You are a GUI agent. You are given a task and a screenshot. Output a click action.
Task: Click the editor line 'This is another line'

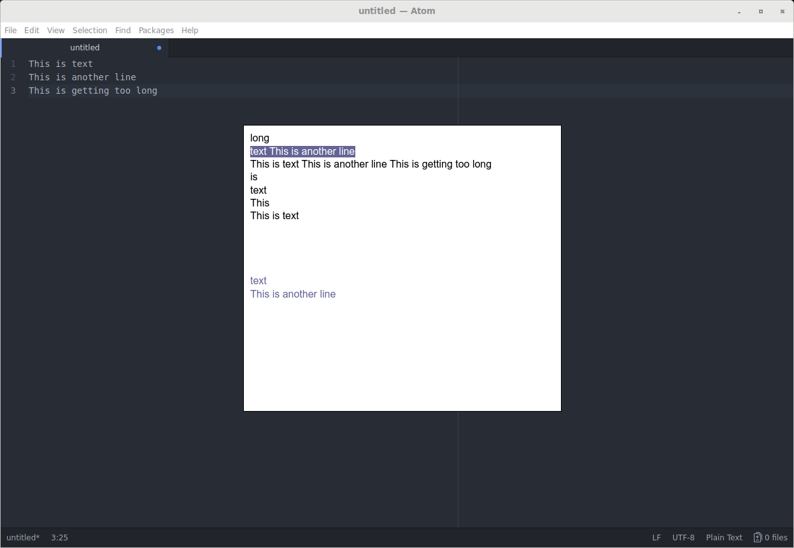82,77
